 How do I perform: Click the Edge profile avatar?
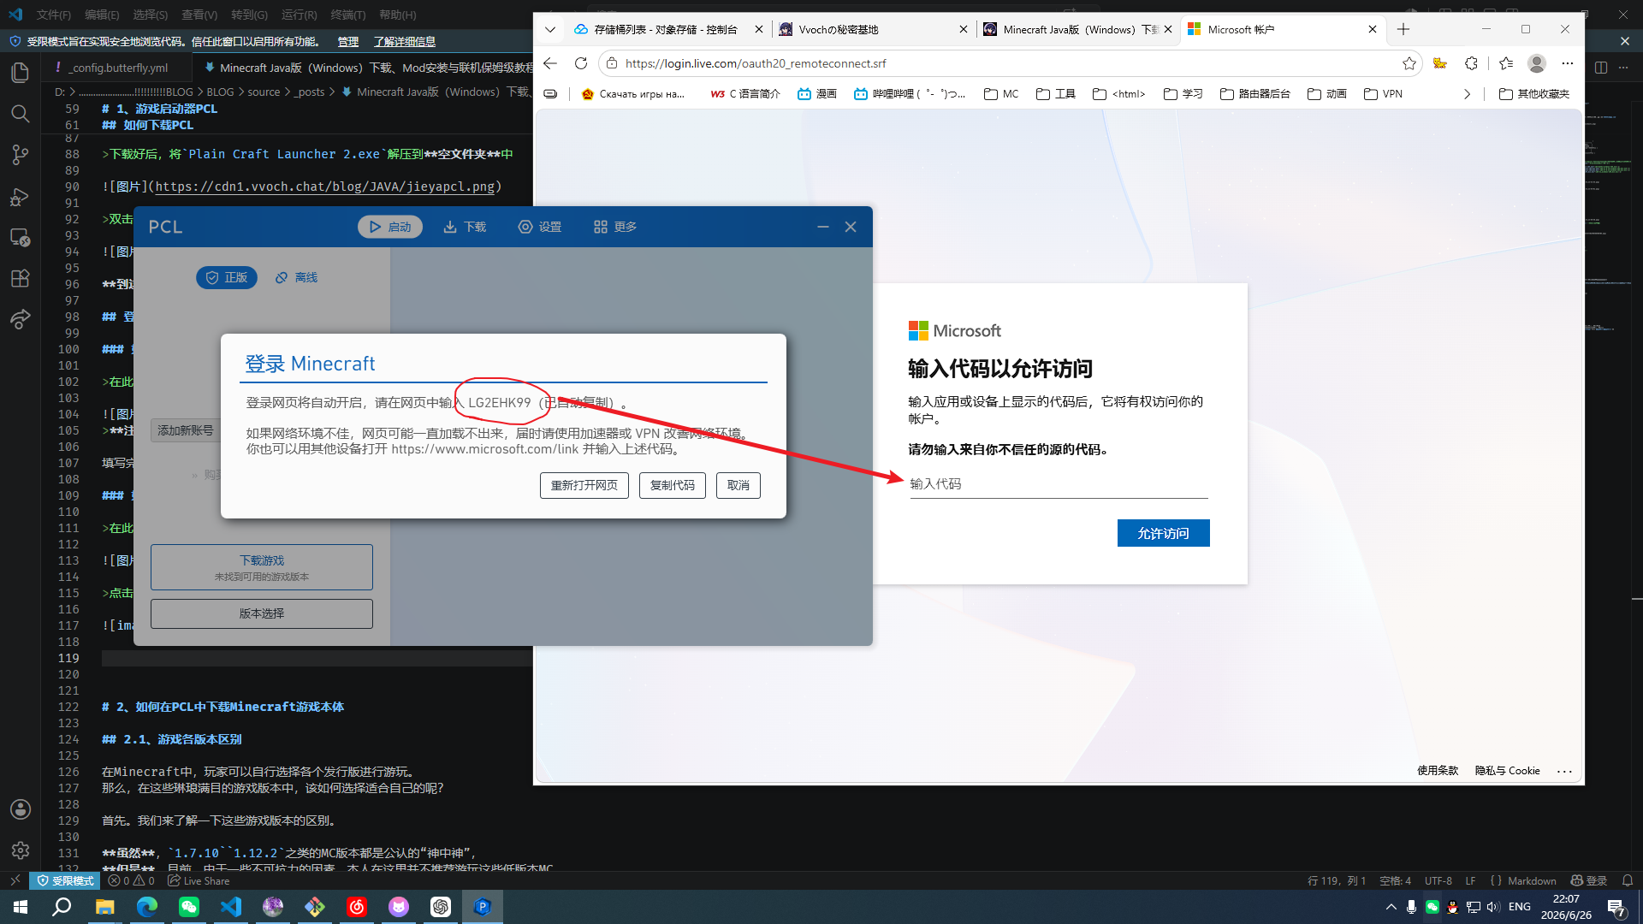pyautogui.click(x=1537, y=63)
